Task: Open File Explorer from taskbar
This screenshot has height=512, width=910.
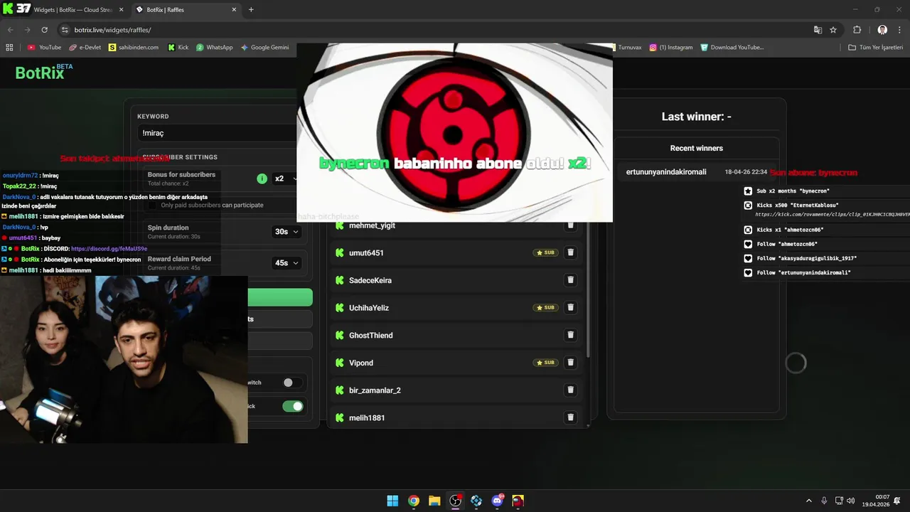Action: [434, 501]
